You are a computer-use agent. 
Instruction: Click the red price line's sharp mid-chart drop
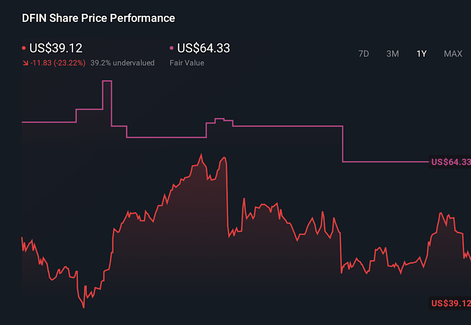pos(227,196)
